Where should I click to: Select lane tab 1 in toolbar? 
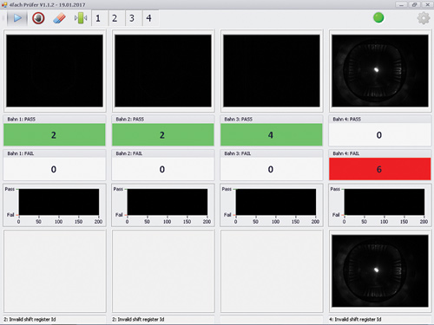[98, 18]
